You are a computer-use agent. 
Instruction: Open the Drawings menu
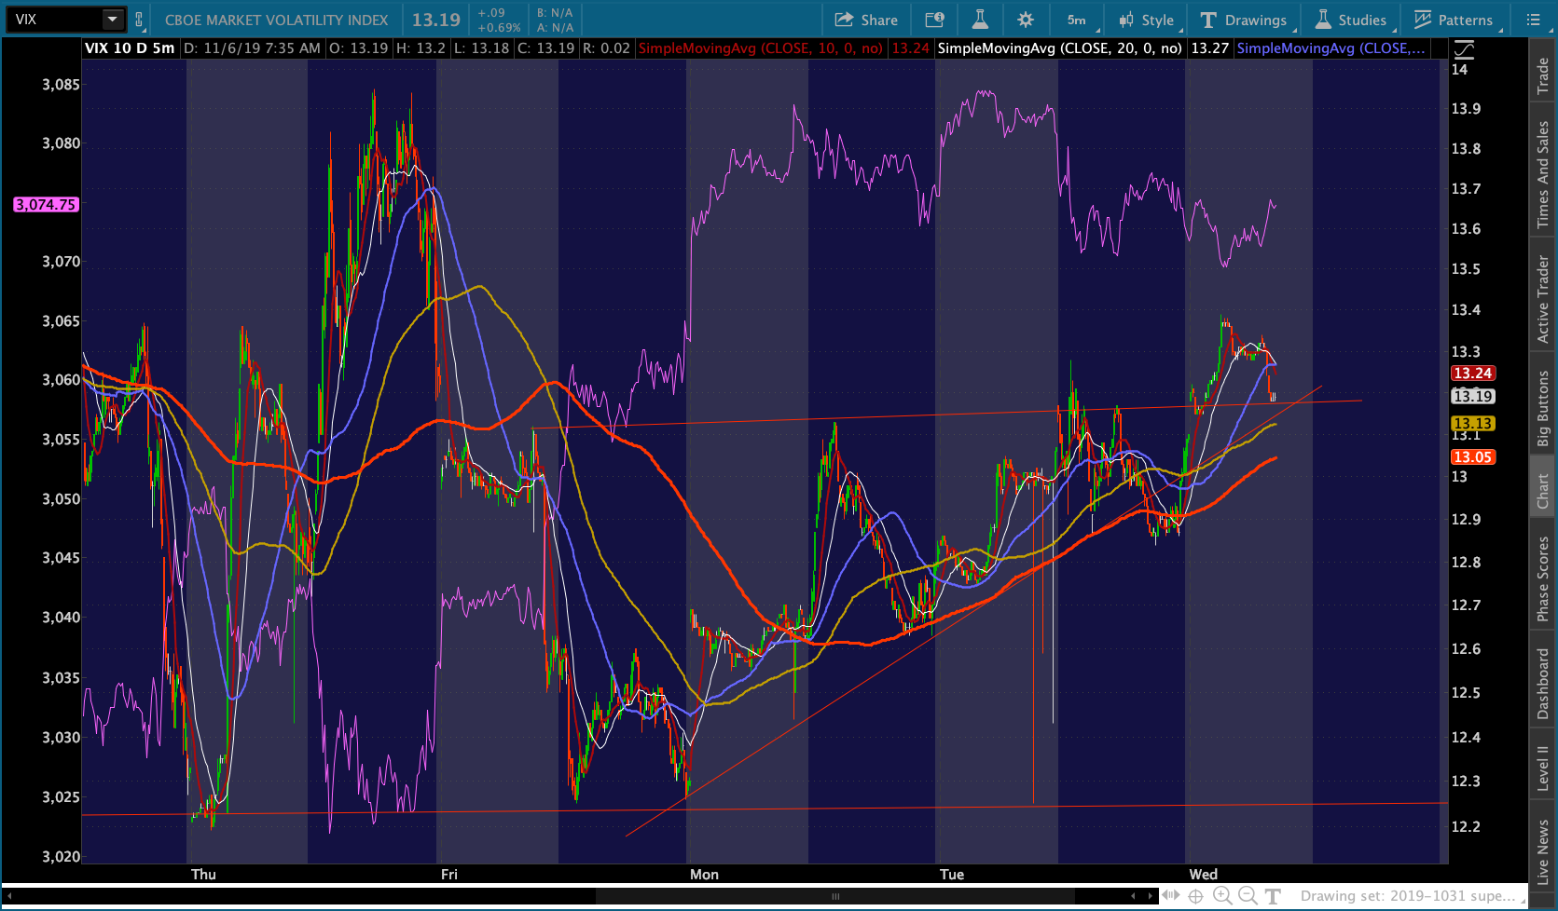(x=1244, y=20)
